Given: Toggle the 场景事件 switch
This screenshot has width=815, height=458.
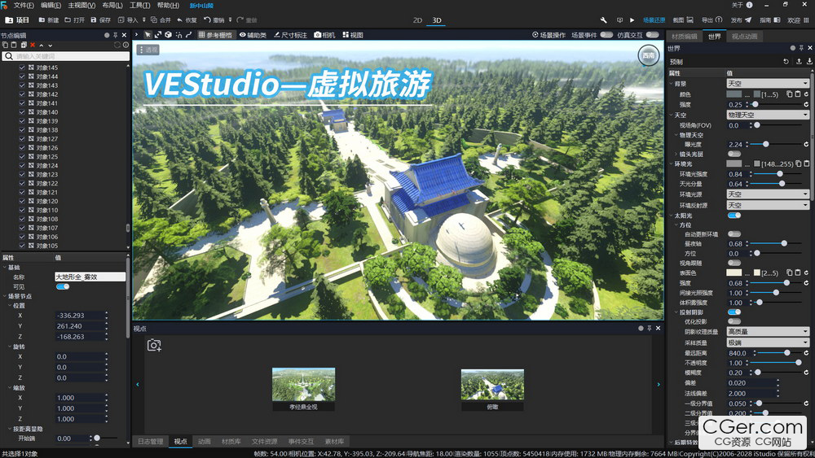Looking at the screenshot, I should [x=606, y=35].
